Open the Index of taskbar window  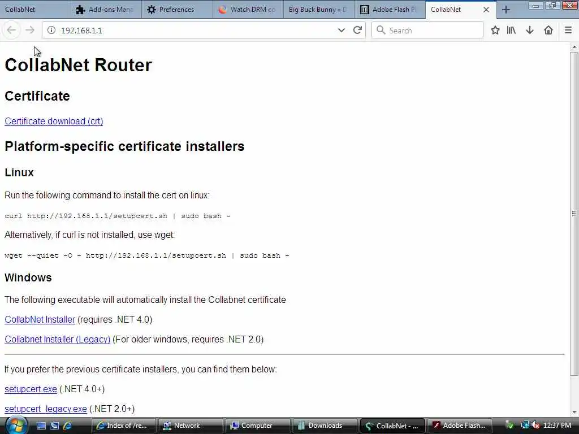click(124, 426)
